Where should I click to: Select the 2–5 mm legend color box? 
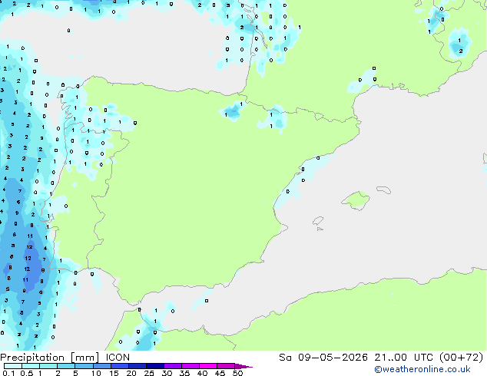click(66, 366)
